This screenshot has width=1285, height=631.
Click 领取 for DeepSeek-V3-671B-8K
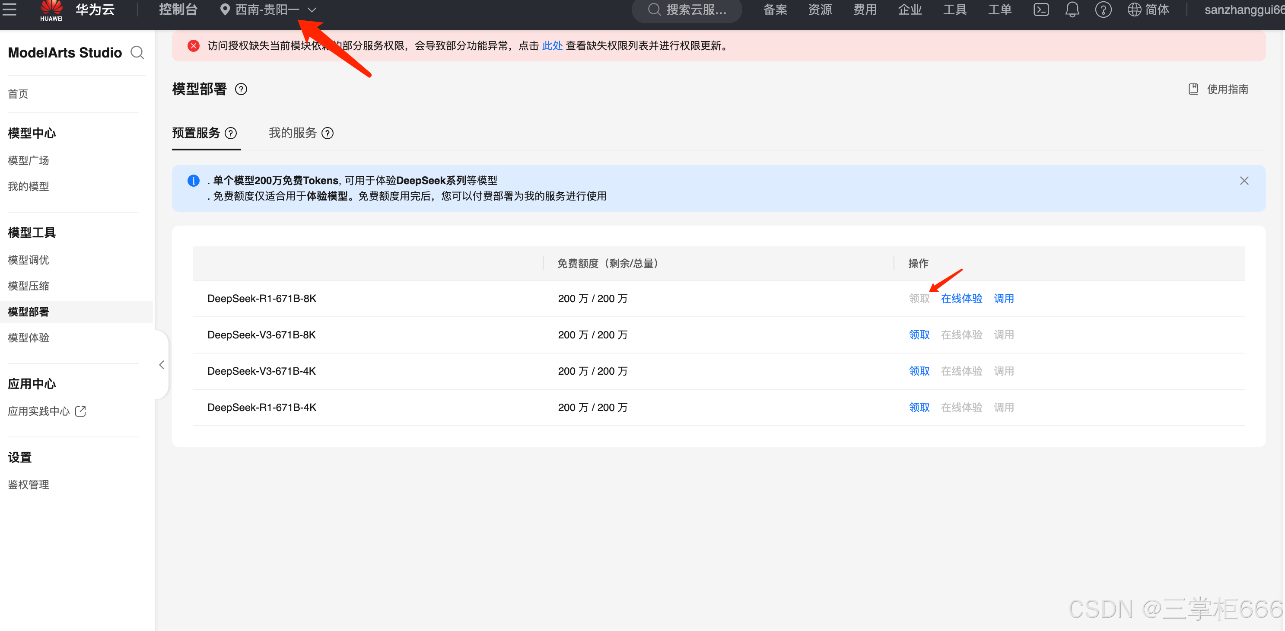pyautogui.click(x=919, y=335)
